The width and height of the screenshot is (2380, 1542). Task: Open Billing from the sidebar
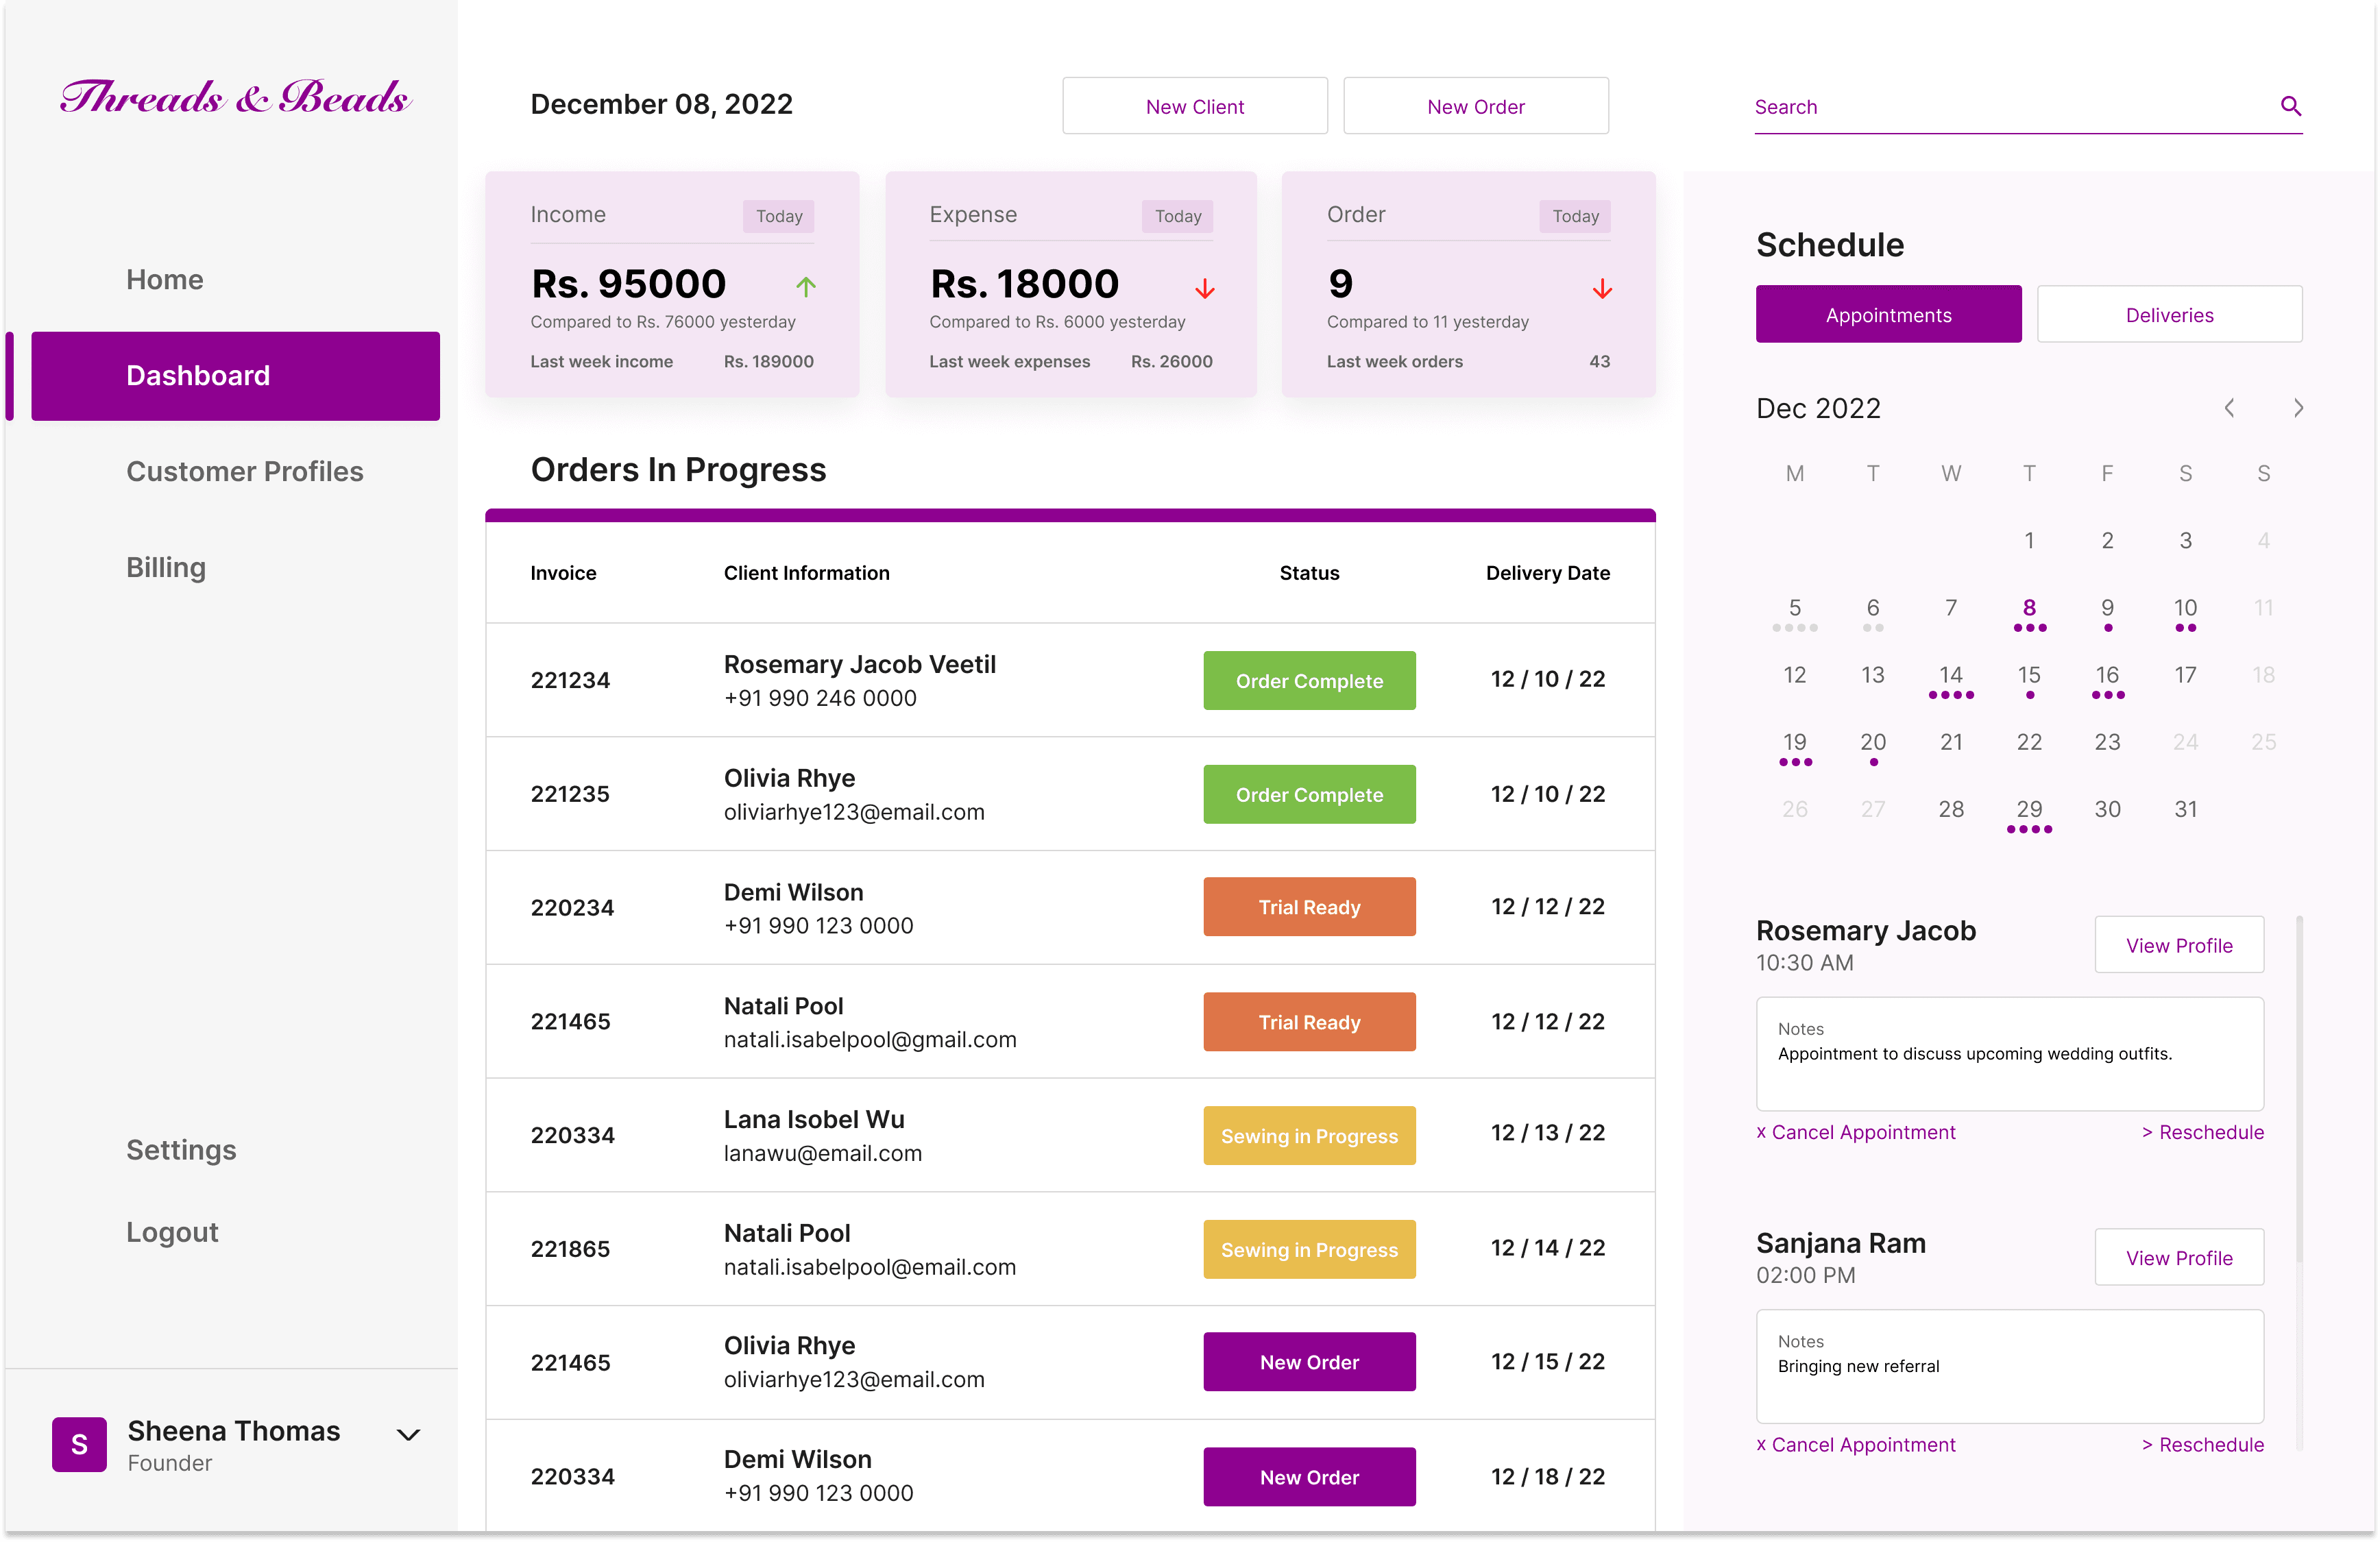point(166,567)
